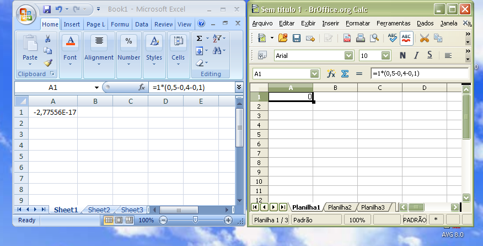Click the Cut scissors icon in Excel Clipboard group
The height and width of the screenshot is (246, 483).
47,39
